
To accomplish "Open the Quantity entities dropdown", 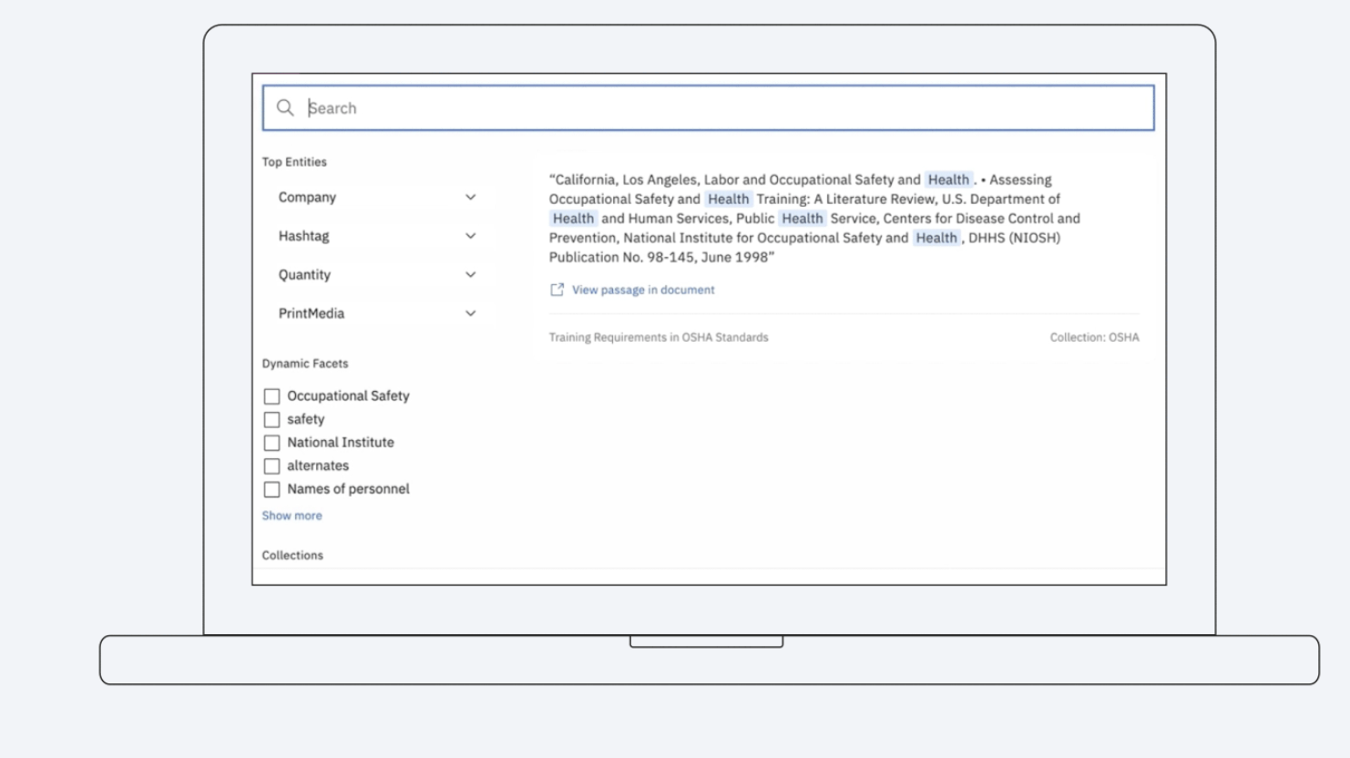I will click(x=471, y=274).
